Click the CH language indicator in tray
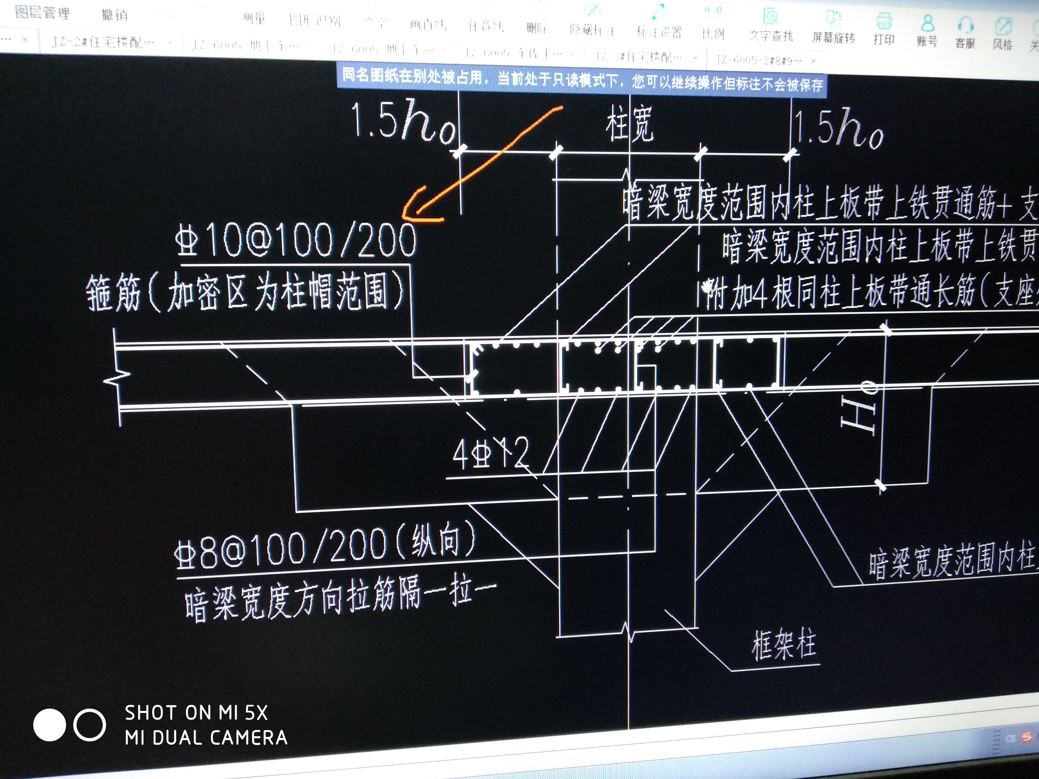Image resolution: width=1039 pixels, height=779 pixels. 1010,738
